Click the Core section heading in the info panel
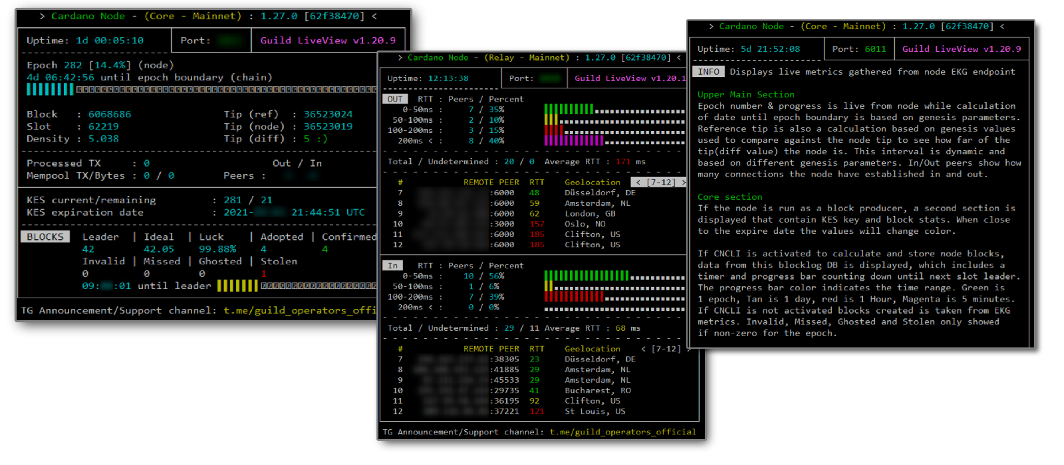The image size is (1064, 465). (x=730, y=197)
